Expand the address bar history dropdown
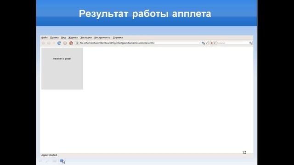This screenshot has height=165, width=294. pos(207,43)
